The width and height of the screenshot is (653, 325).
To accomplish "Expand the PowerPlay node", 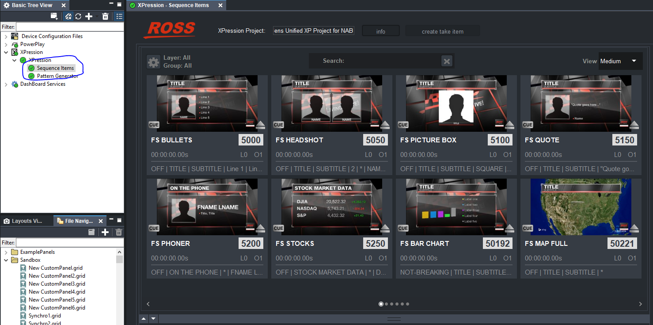I will click(x=6, y=44).
